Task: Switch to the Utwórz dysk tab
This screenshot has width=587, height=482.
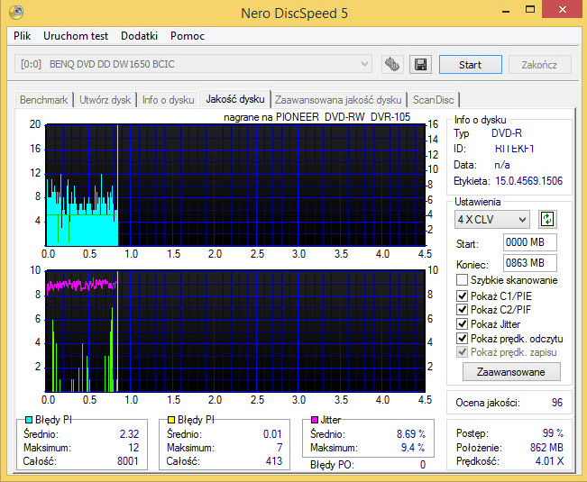Action: 105,100
